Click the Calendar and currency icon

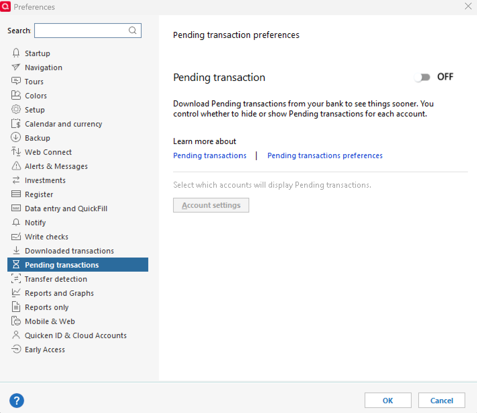tap(16, 124)
